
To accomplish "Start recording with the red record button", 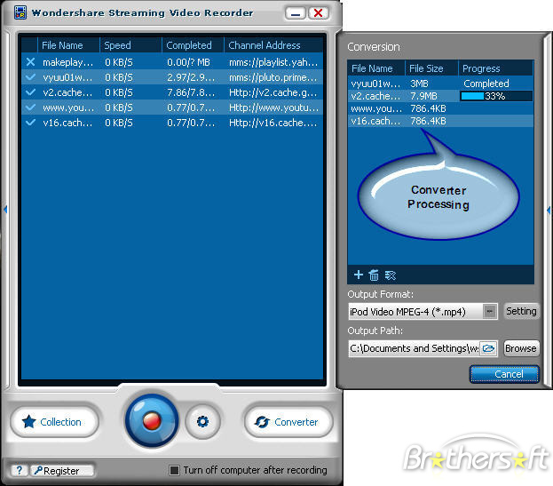I will click(152, 421).
